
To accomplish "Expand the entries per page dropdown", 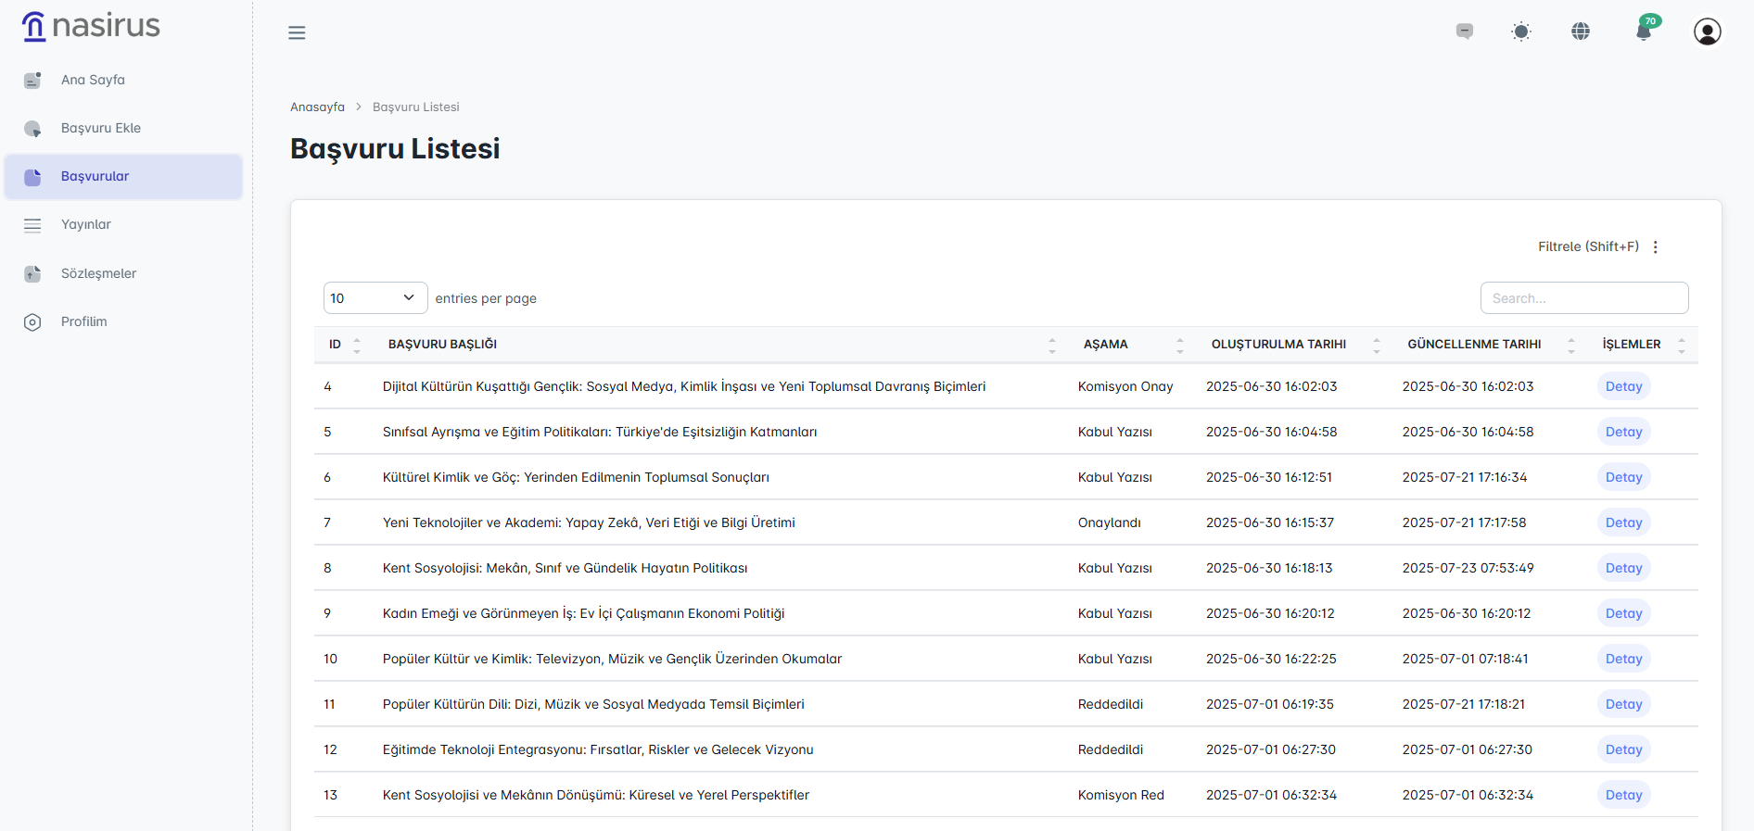I will coord(375,298).
